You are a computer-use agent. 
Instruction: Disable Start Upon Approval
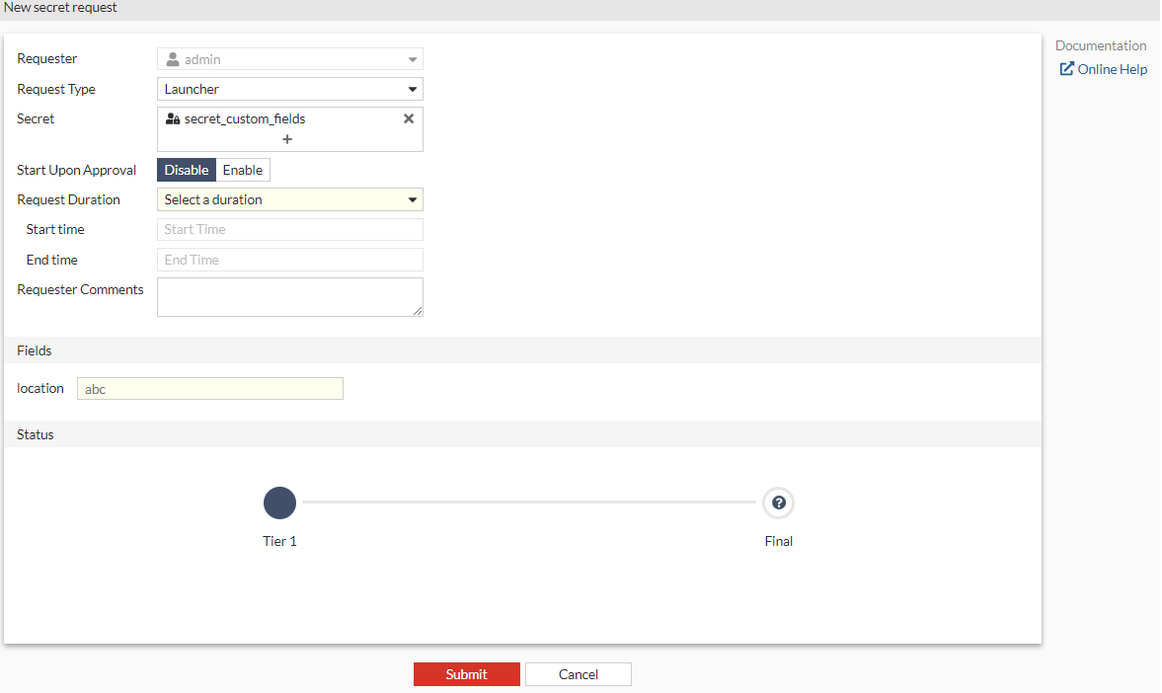[186, 169]
